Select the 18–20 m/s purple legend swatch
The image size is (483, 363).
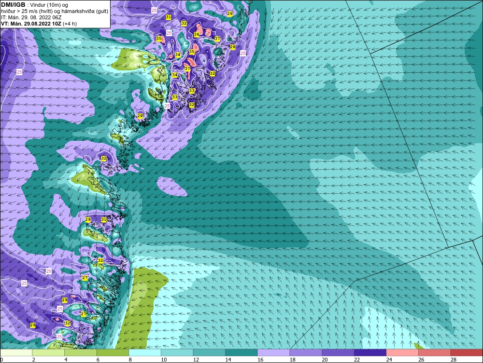(x=306, y=352)
